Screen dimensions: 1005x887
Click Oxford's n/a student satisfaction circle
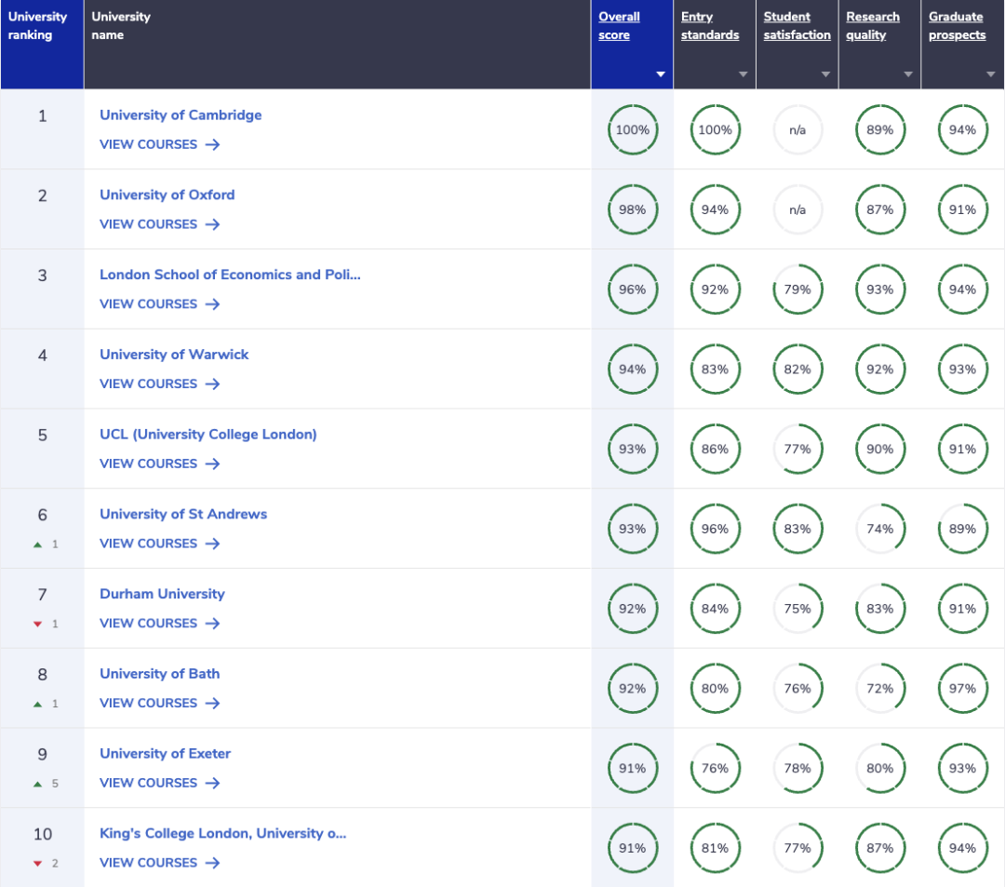point(797,210)
